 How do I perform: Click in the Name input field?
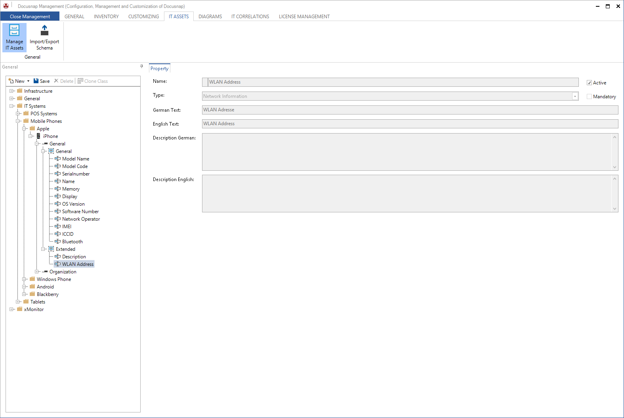click(390, 82)
